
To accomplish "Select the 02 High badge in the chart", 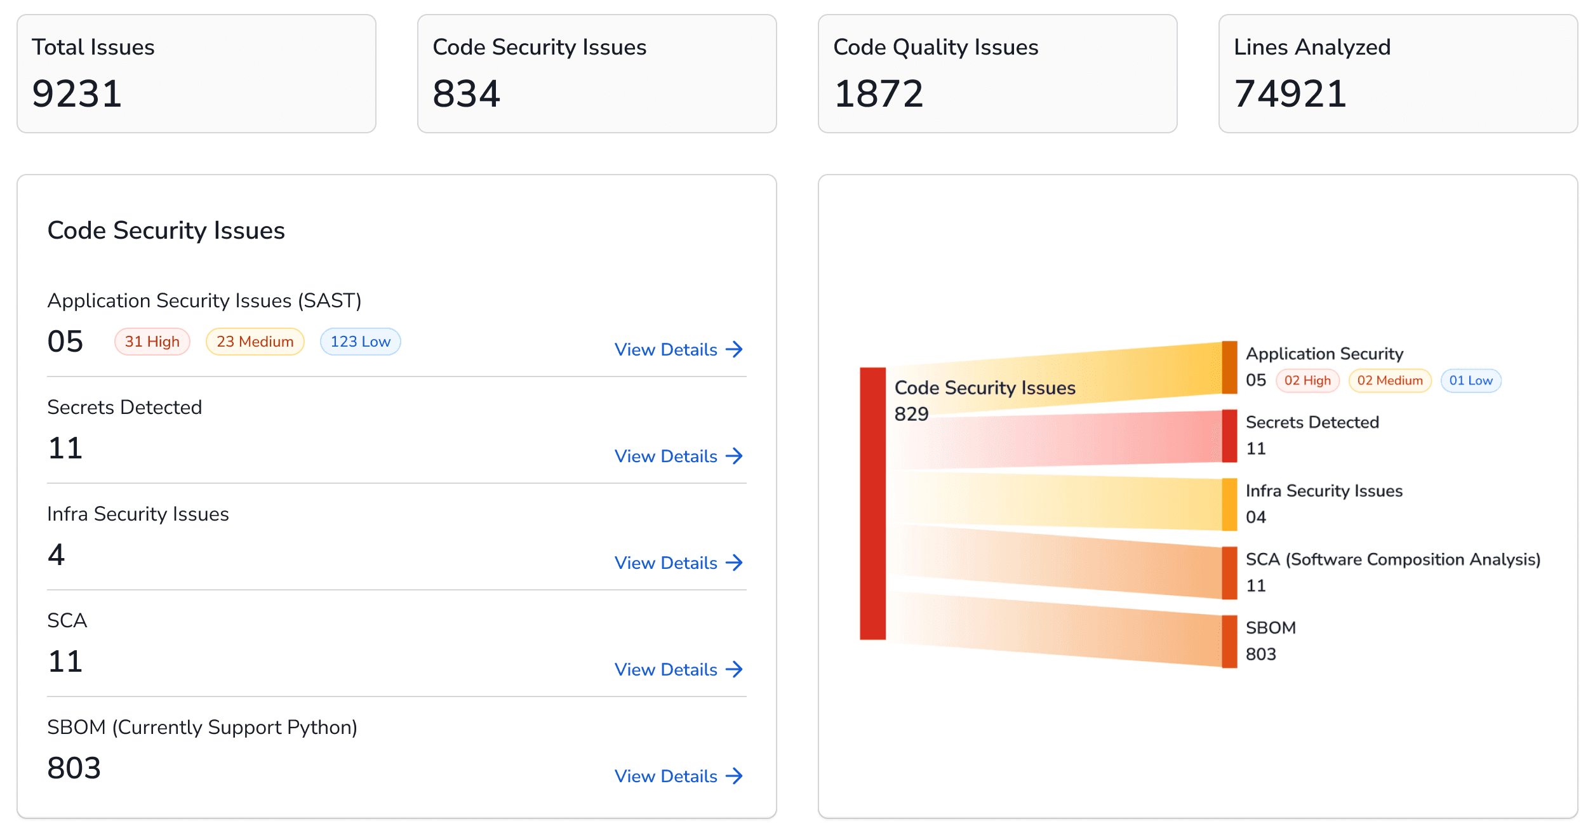I will tap(1307, 380).
